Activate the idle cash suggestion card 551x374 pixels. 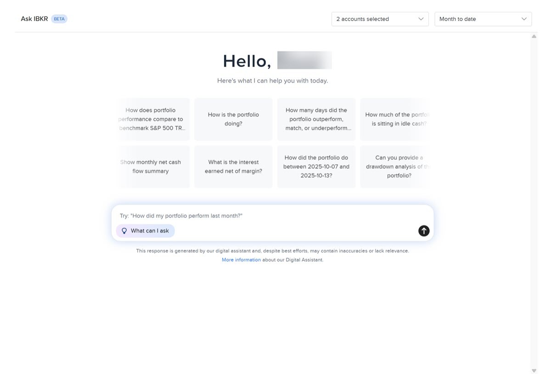(399, 119)
